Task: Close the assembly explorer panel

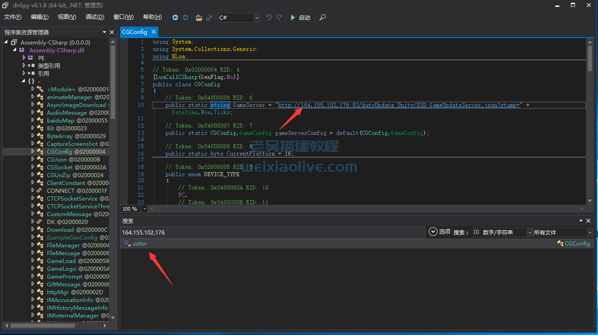Action: point(112,32)
